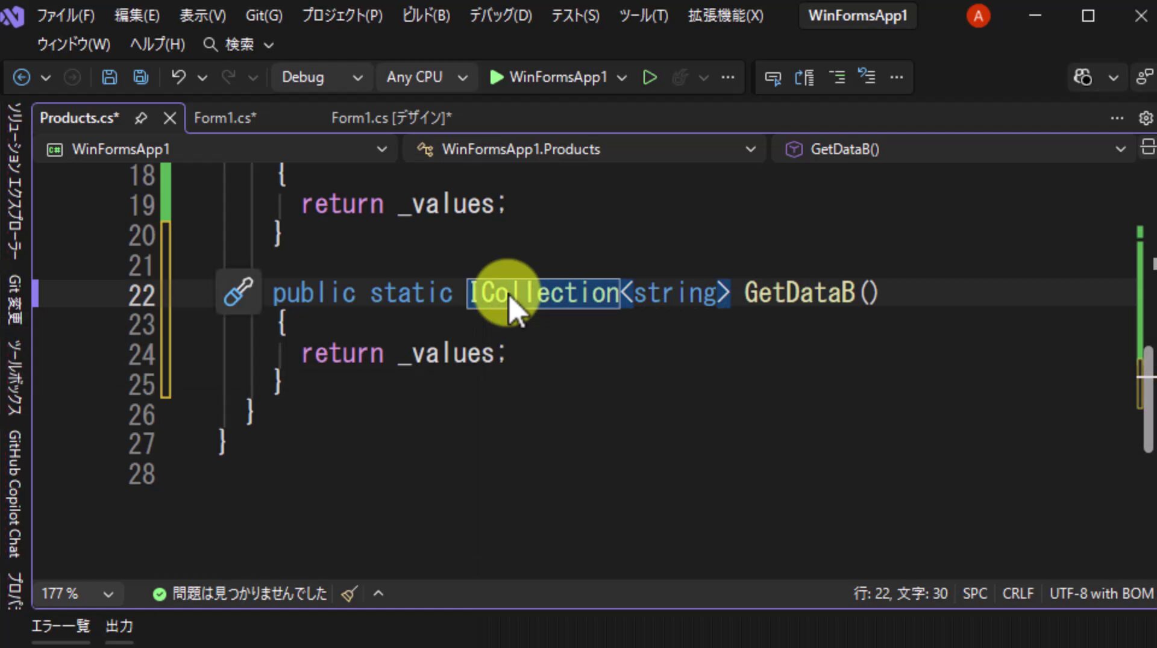Split the editor using the split-window icon
The height and width of the screenshot is (648, 1157).
1148,148
